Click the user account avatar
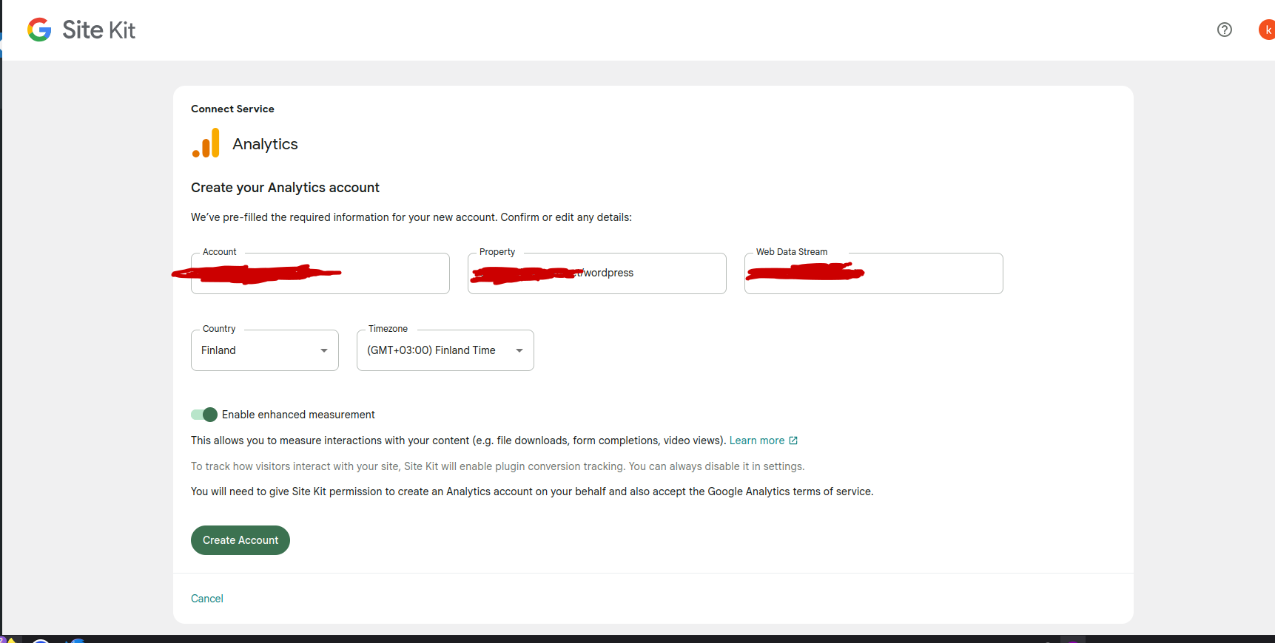This screenshot has height=643, width=1275. click(x=1266, y=30)
